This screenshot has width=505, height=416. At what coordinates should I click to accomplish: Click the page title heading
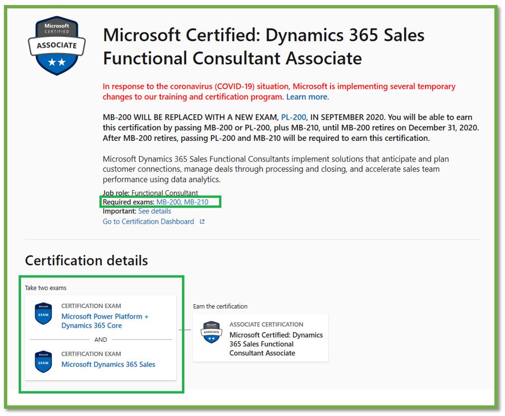(263, 46)
